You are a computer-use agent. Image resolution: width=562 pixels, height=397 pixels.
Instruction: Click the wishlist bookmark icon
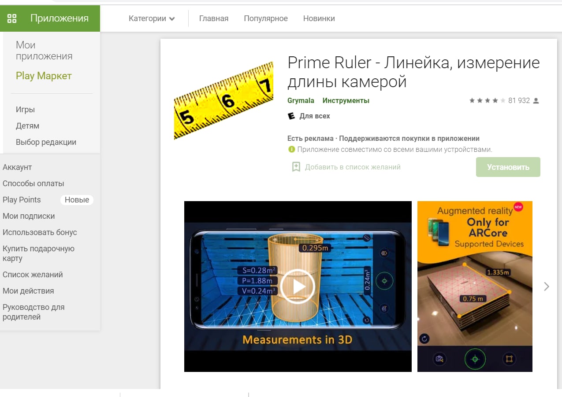pyautogui.click(x=296, y=167)
